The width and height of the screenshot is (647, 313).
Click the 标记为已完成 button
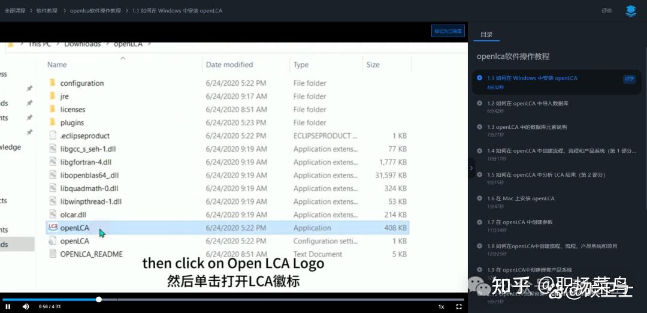[x=448, y=31]
